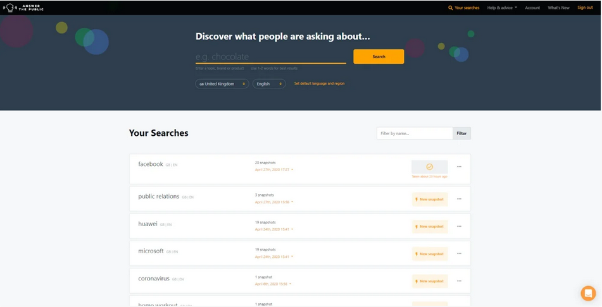
Task: Expand the coronavirus snapshot date dropdown
Action: tap(273, 284)
